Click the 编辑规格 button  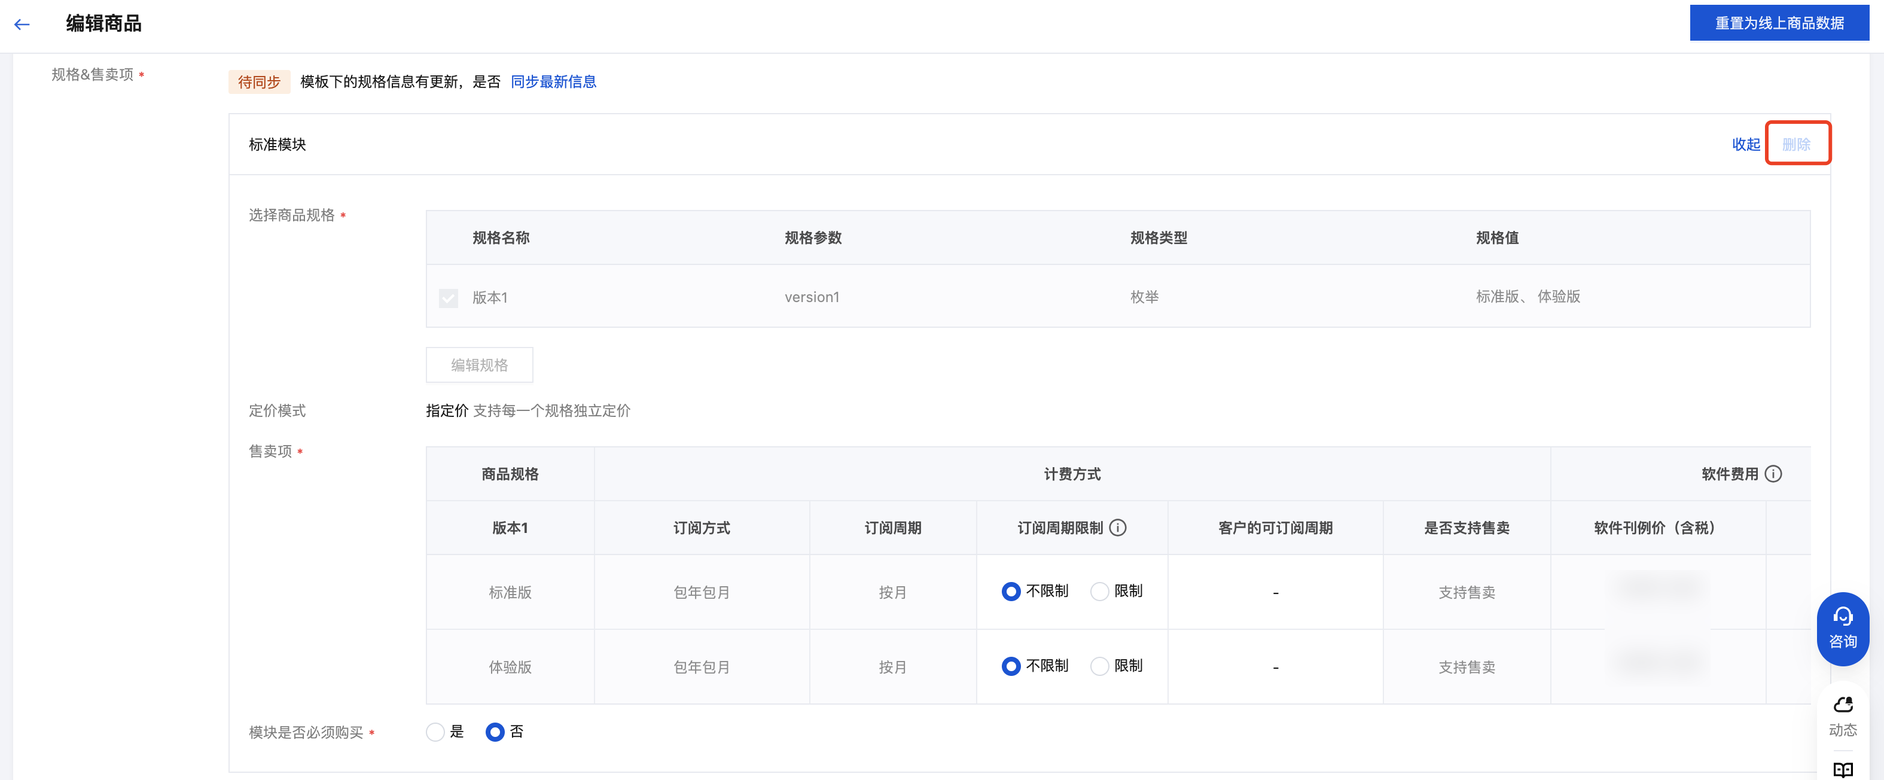(479, 365)
